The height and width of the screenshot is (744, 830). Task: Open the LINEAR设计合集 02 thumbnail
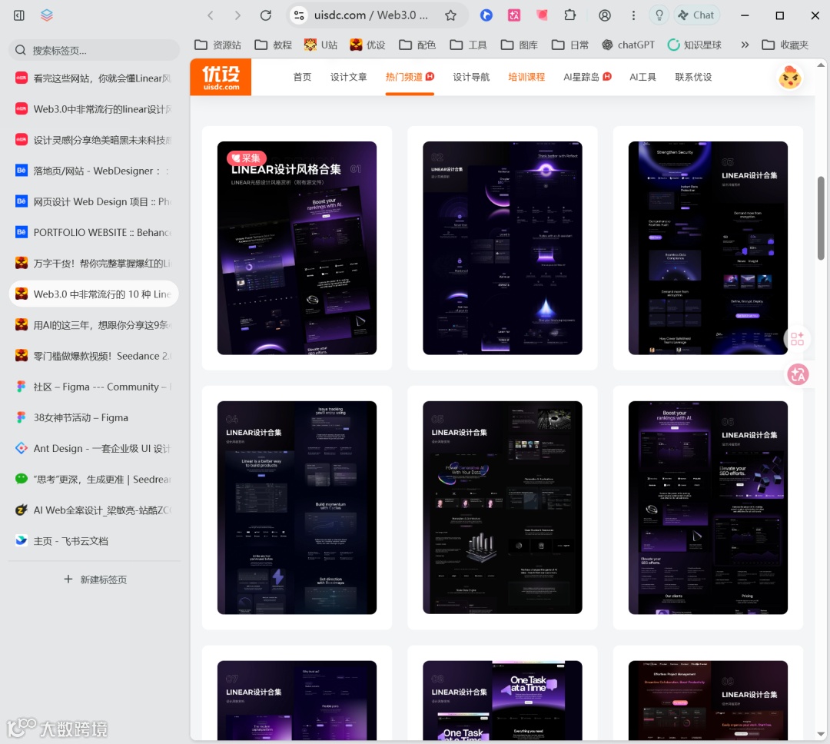503,247
